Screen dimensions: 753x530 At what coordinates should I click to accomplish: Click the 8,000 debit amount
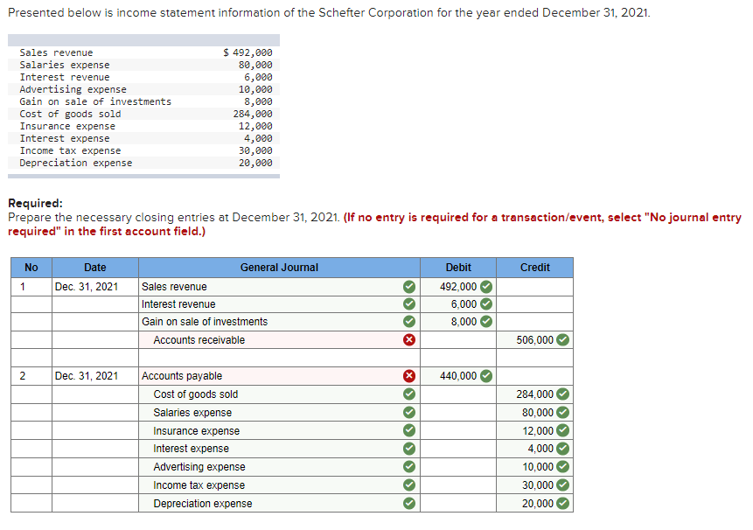[464, 321]
